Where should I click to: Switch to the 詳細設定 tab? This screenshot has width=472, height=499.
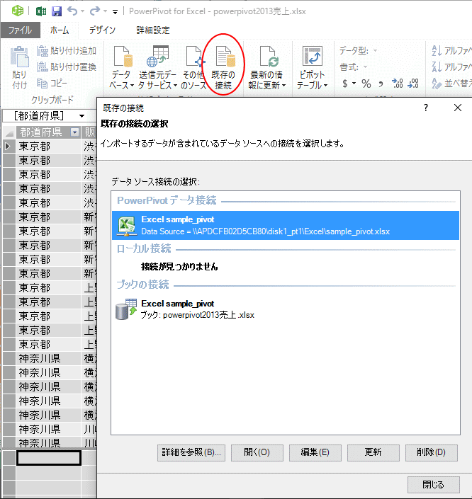153,30
